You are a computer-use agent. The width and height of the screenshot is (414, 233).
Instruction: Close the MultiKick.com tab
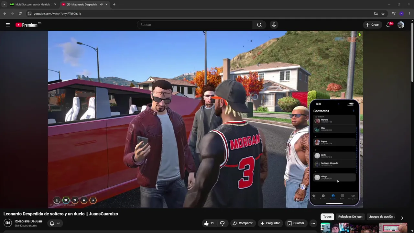55,5
